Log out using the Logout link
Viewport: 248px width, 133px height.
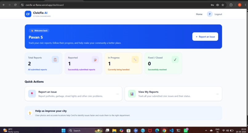click(218, 14)
